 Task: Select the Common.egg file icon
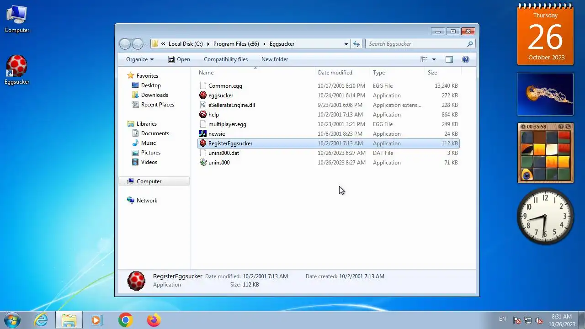203,85
